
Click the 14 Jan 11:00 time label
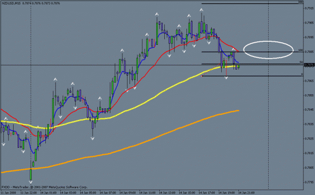(x=147, y=193)
